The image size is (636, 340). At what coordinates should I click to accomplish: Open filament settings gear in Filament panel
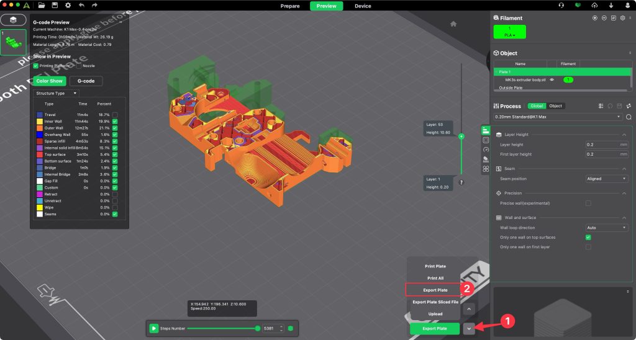(x=622, y=18)
